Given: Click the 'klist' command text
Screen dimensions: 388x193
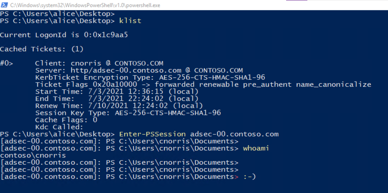Looking at the screenshot, I should click(x=130, y=21).
